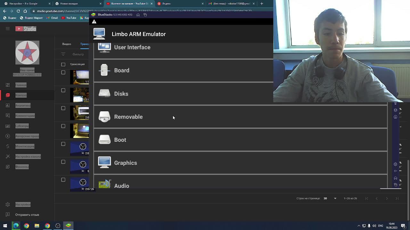
Task: Tick the checkbox for the fifth stream row
Action: click(x=63, y=144)
